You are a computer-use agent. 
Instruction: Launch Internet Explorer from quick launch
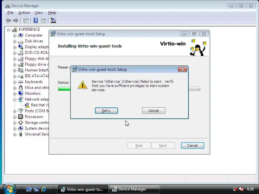click(x=44, y=189)
